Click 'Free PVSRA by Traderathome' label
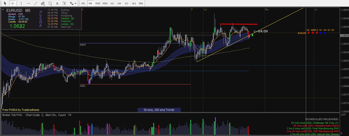Image resolution: width=349 pixels, height=136 pixels. (x=21, y=110)
